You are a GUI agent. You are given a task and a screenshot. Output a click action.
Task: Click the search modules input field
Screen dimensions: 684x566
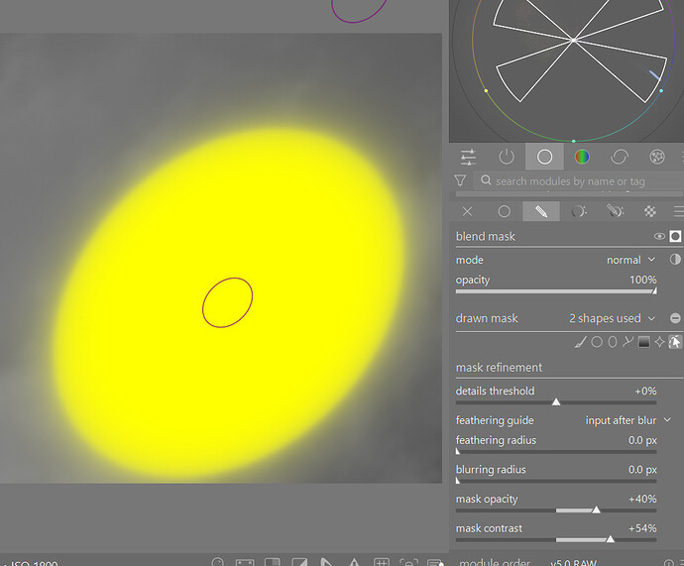click(580, 181)
